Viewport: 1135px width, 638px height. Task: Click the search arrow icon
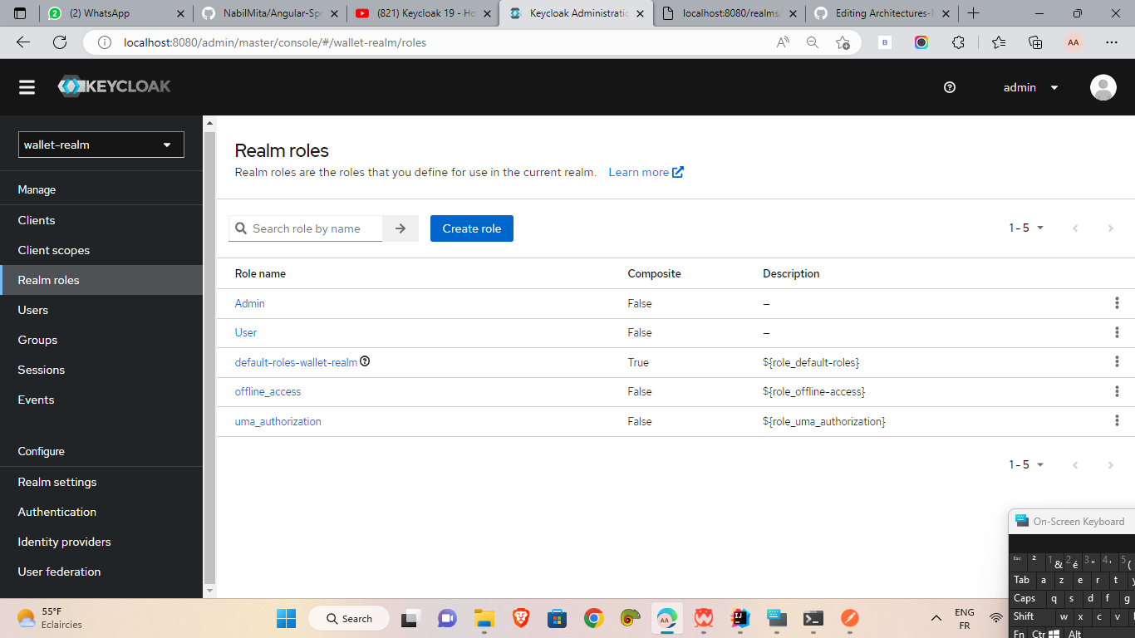pos(400,228)
